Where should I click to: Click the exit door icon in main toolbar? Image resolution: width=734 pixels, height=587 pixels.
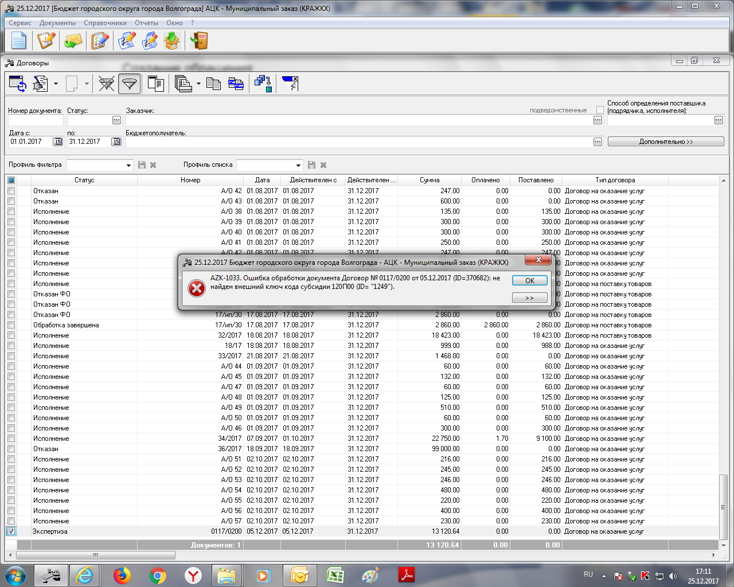[199, 41]
